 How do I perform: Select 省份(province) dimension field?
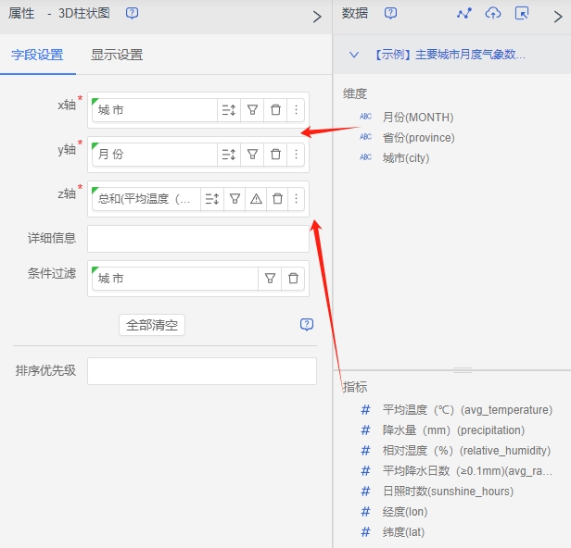(x=418, y=138)
